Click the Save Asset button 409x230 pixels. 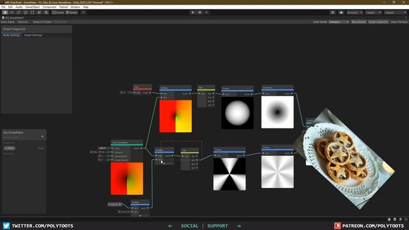click(8, 22)
